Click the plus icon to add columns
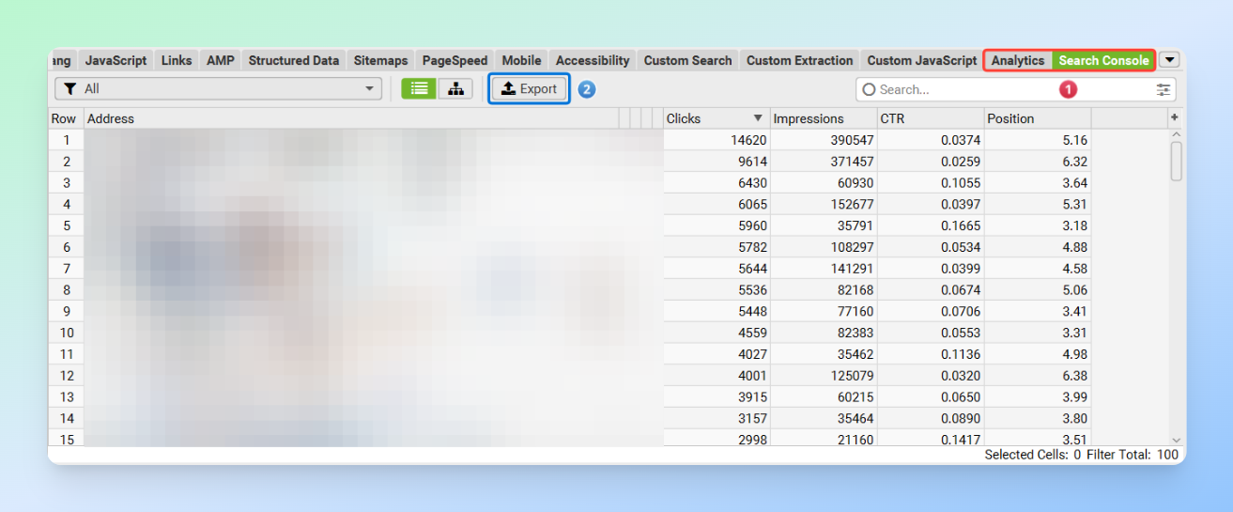This screenshot has width=1233, height=512. pyautogui.click(x=1174, y=117)
